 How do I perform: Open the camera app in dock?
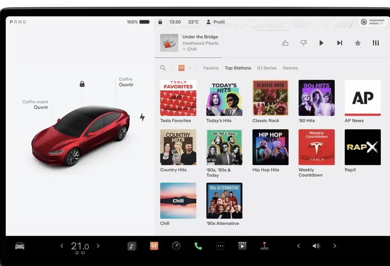point(176,246)
